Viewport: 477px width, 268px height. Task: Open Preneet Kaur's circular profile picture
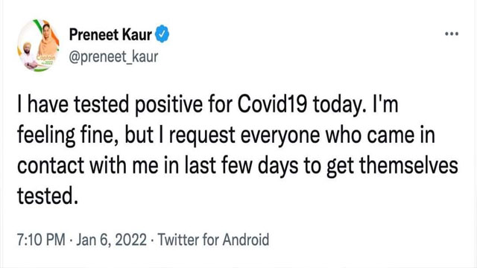38,45
